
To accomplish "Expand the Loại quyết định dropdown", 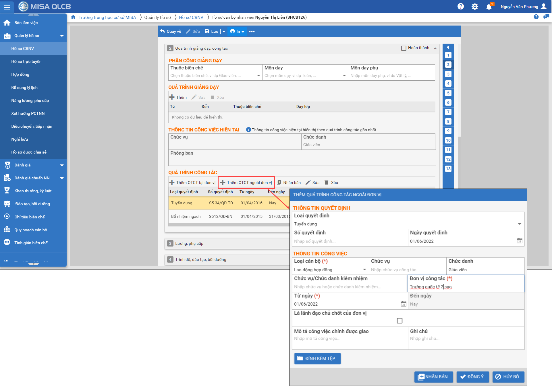I will tap(519, 224).
